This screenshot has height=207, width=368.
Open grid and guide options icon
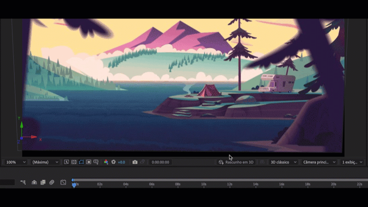point(96,162)
